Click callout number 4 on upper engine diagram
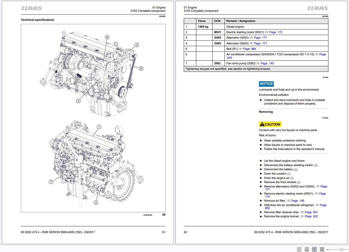349x252 pixels. [136, 45]
